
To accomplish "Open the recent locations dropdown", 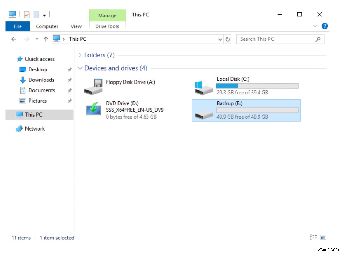I will (37, 39).
